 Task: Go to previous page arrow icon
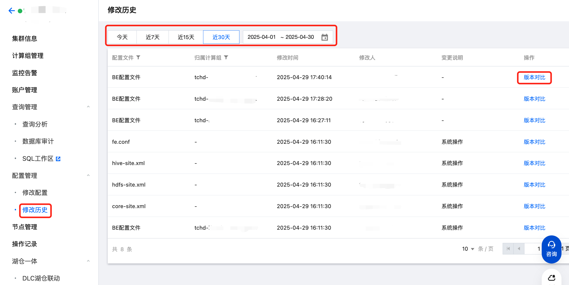(519, 249)
